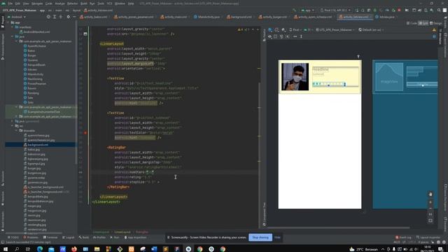Click the Windows Start button
This screenshot has height=252, width=448.
click(x=6, y=249)
